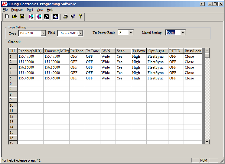Image resolution: width=225 pixels, height=164 pixels.
Task: Select channel 3 receive frequency 156.15000 cell
Action: click(30, 67)
